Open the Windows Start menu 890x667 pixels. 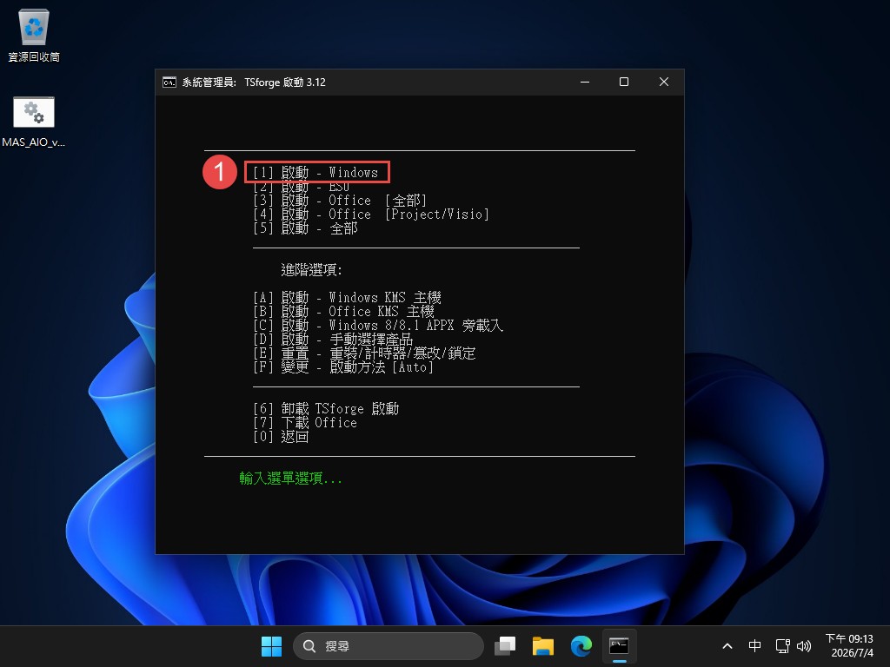(271, 646)
